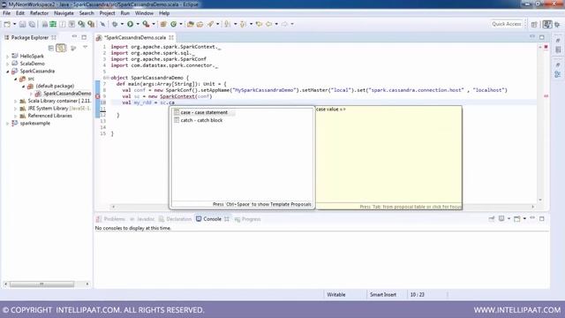Select Scala Library container in tree
Image resolution: width=565 pixels, height=318 pixels.
click(x=55, y=101)
